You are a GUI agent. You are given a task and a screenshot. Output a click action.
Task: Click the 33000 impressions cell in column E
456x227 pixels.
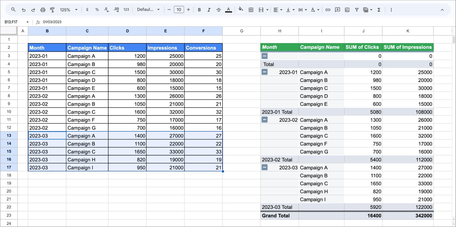(x=165, y=151)
